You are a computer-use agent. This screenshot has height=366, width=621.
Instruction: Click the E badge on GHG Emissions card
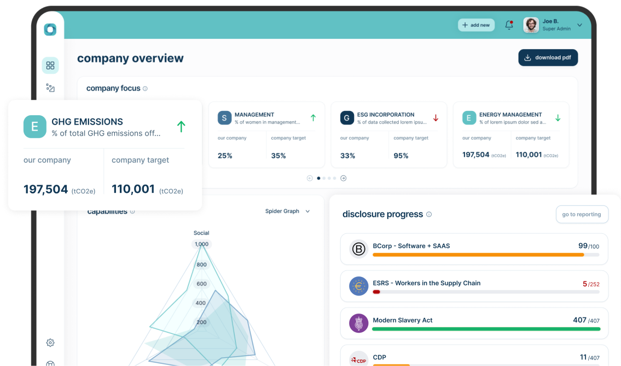click(x=35, y=127)
